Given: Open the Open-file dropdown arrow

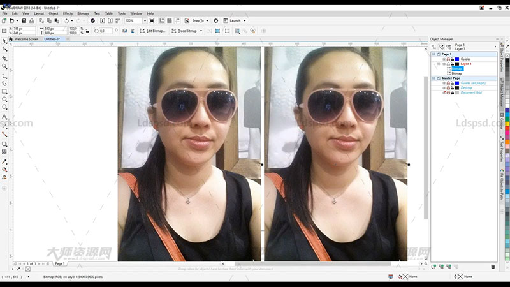Looking at the screenshot, I should click(17, 20).
